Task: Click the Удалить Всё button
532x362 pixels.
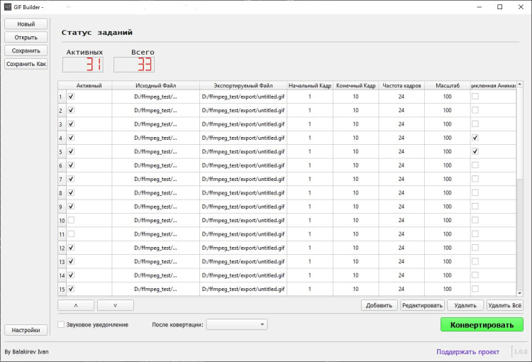Action: [505, 305]
